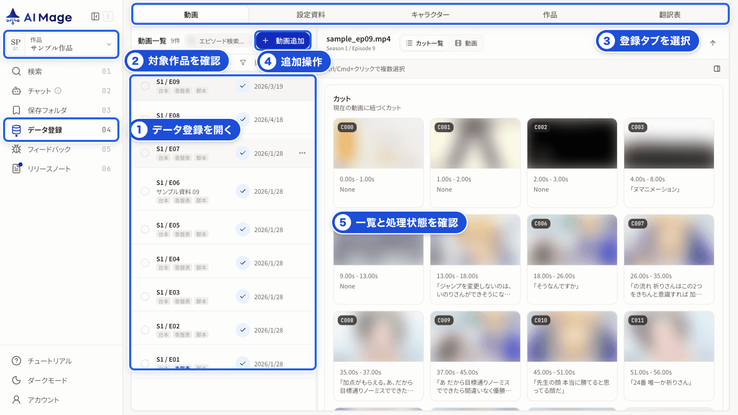Click the 脚本 tag in S1 / E04 row
Image resolution: width=738 pixels, height=415 pixels.
pyautogui.click(x=202, y=267)
